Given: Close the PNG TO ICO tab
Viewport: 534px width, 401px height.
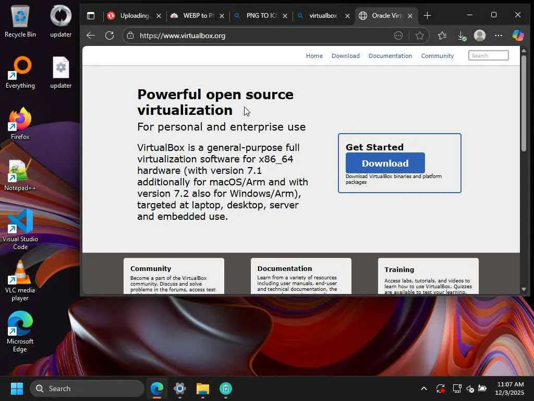Looking at the screenshot, I should [x=285, y=16].
